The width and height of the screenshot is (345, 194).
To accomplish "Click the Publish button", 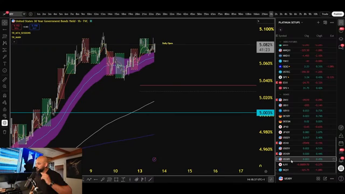I will [338, 14].
